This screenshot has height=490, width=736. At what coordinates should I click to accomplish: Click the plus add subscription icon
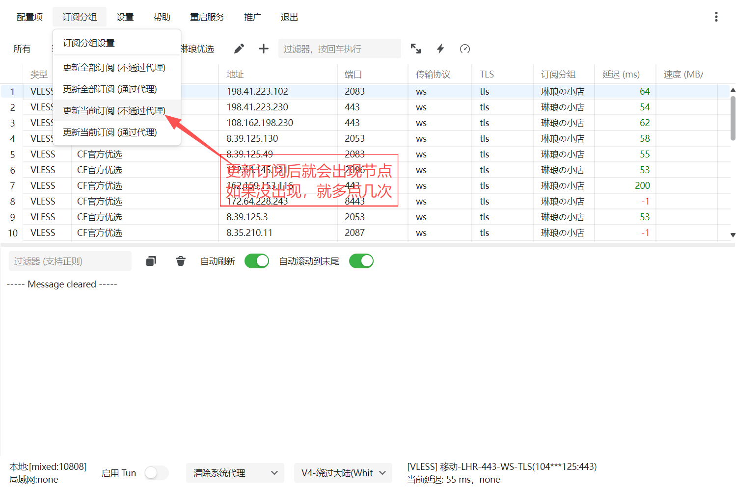pos(264,49)
